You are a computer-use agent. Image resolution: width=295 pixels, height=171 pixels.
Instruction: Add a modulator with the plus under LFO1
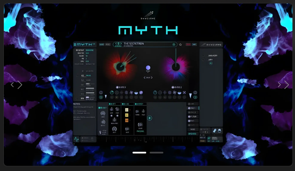(x=211, y=63)
